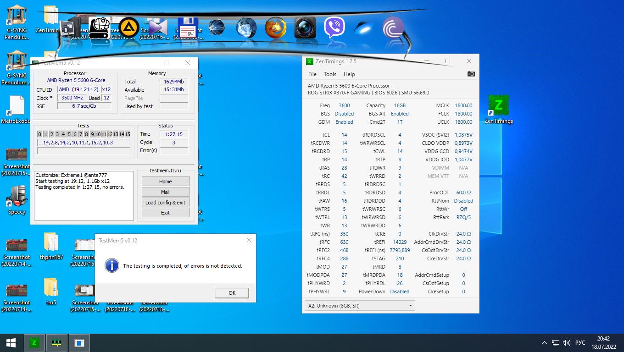This screenshot has height=352, width=624.
Task: Select the Speccy desktop shortcut
Action: pyautogui.click(x=17, y=200)
